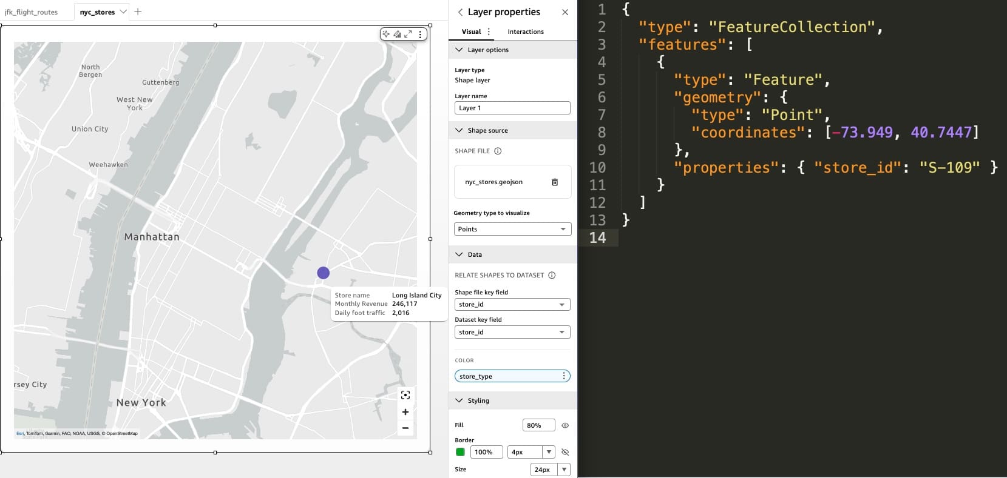
Task: Switch to the jfk_flight_routes sheet tab
Action: coord(31,12)
